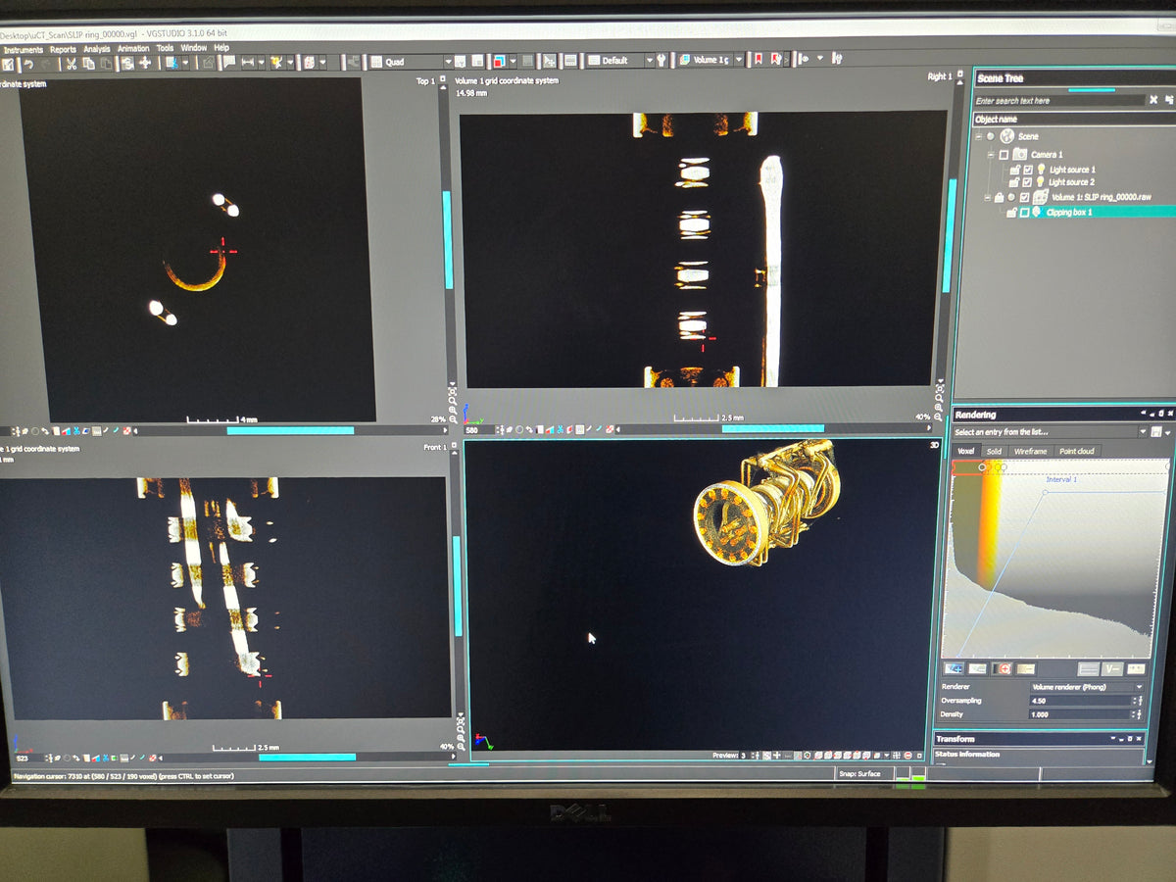The width and height of the screenshot is (1176, 882).
Task: Open the Animation menu
Action: [133, 49]
